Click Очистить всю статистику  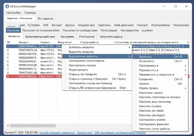tap(160, 102)
